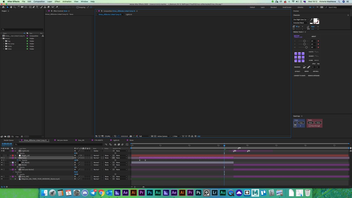Click the Home icon in the toolbar
352x198 pixels.
click(3, 7)
